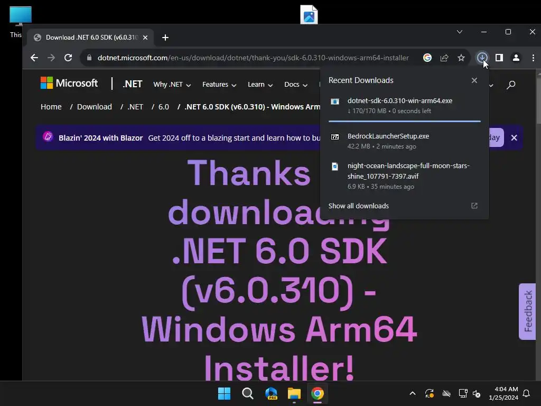
Task: Click the Microsoft logo
Action: click(69, 83)
